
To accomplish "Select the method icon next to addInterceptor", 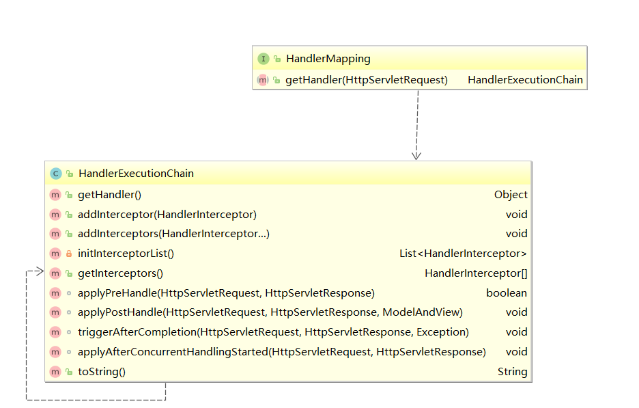I will (55, 215).
